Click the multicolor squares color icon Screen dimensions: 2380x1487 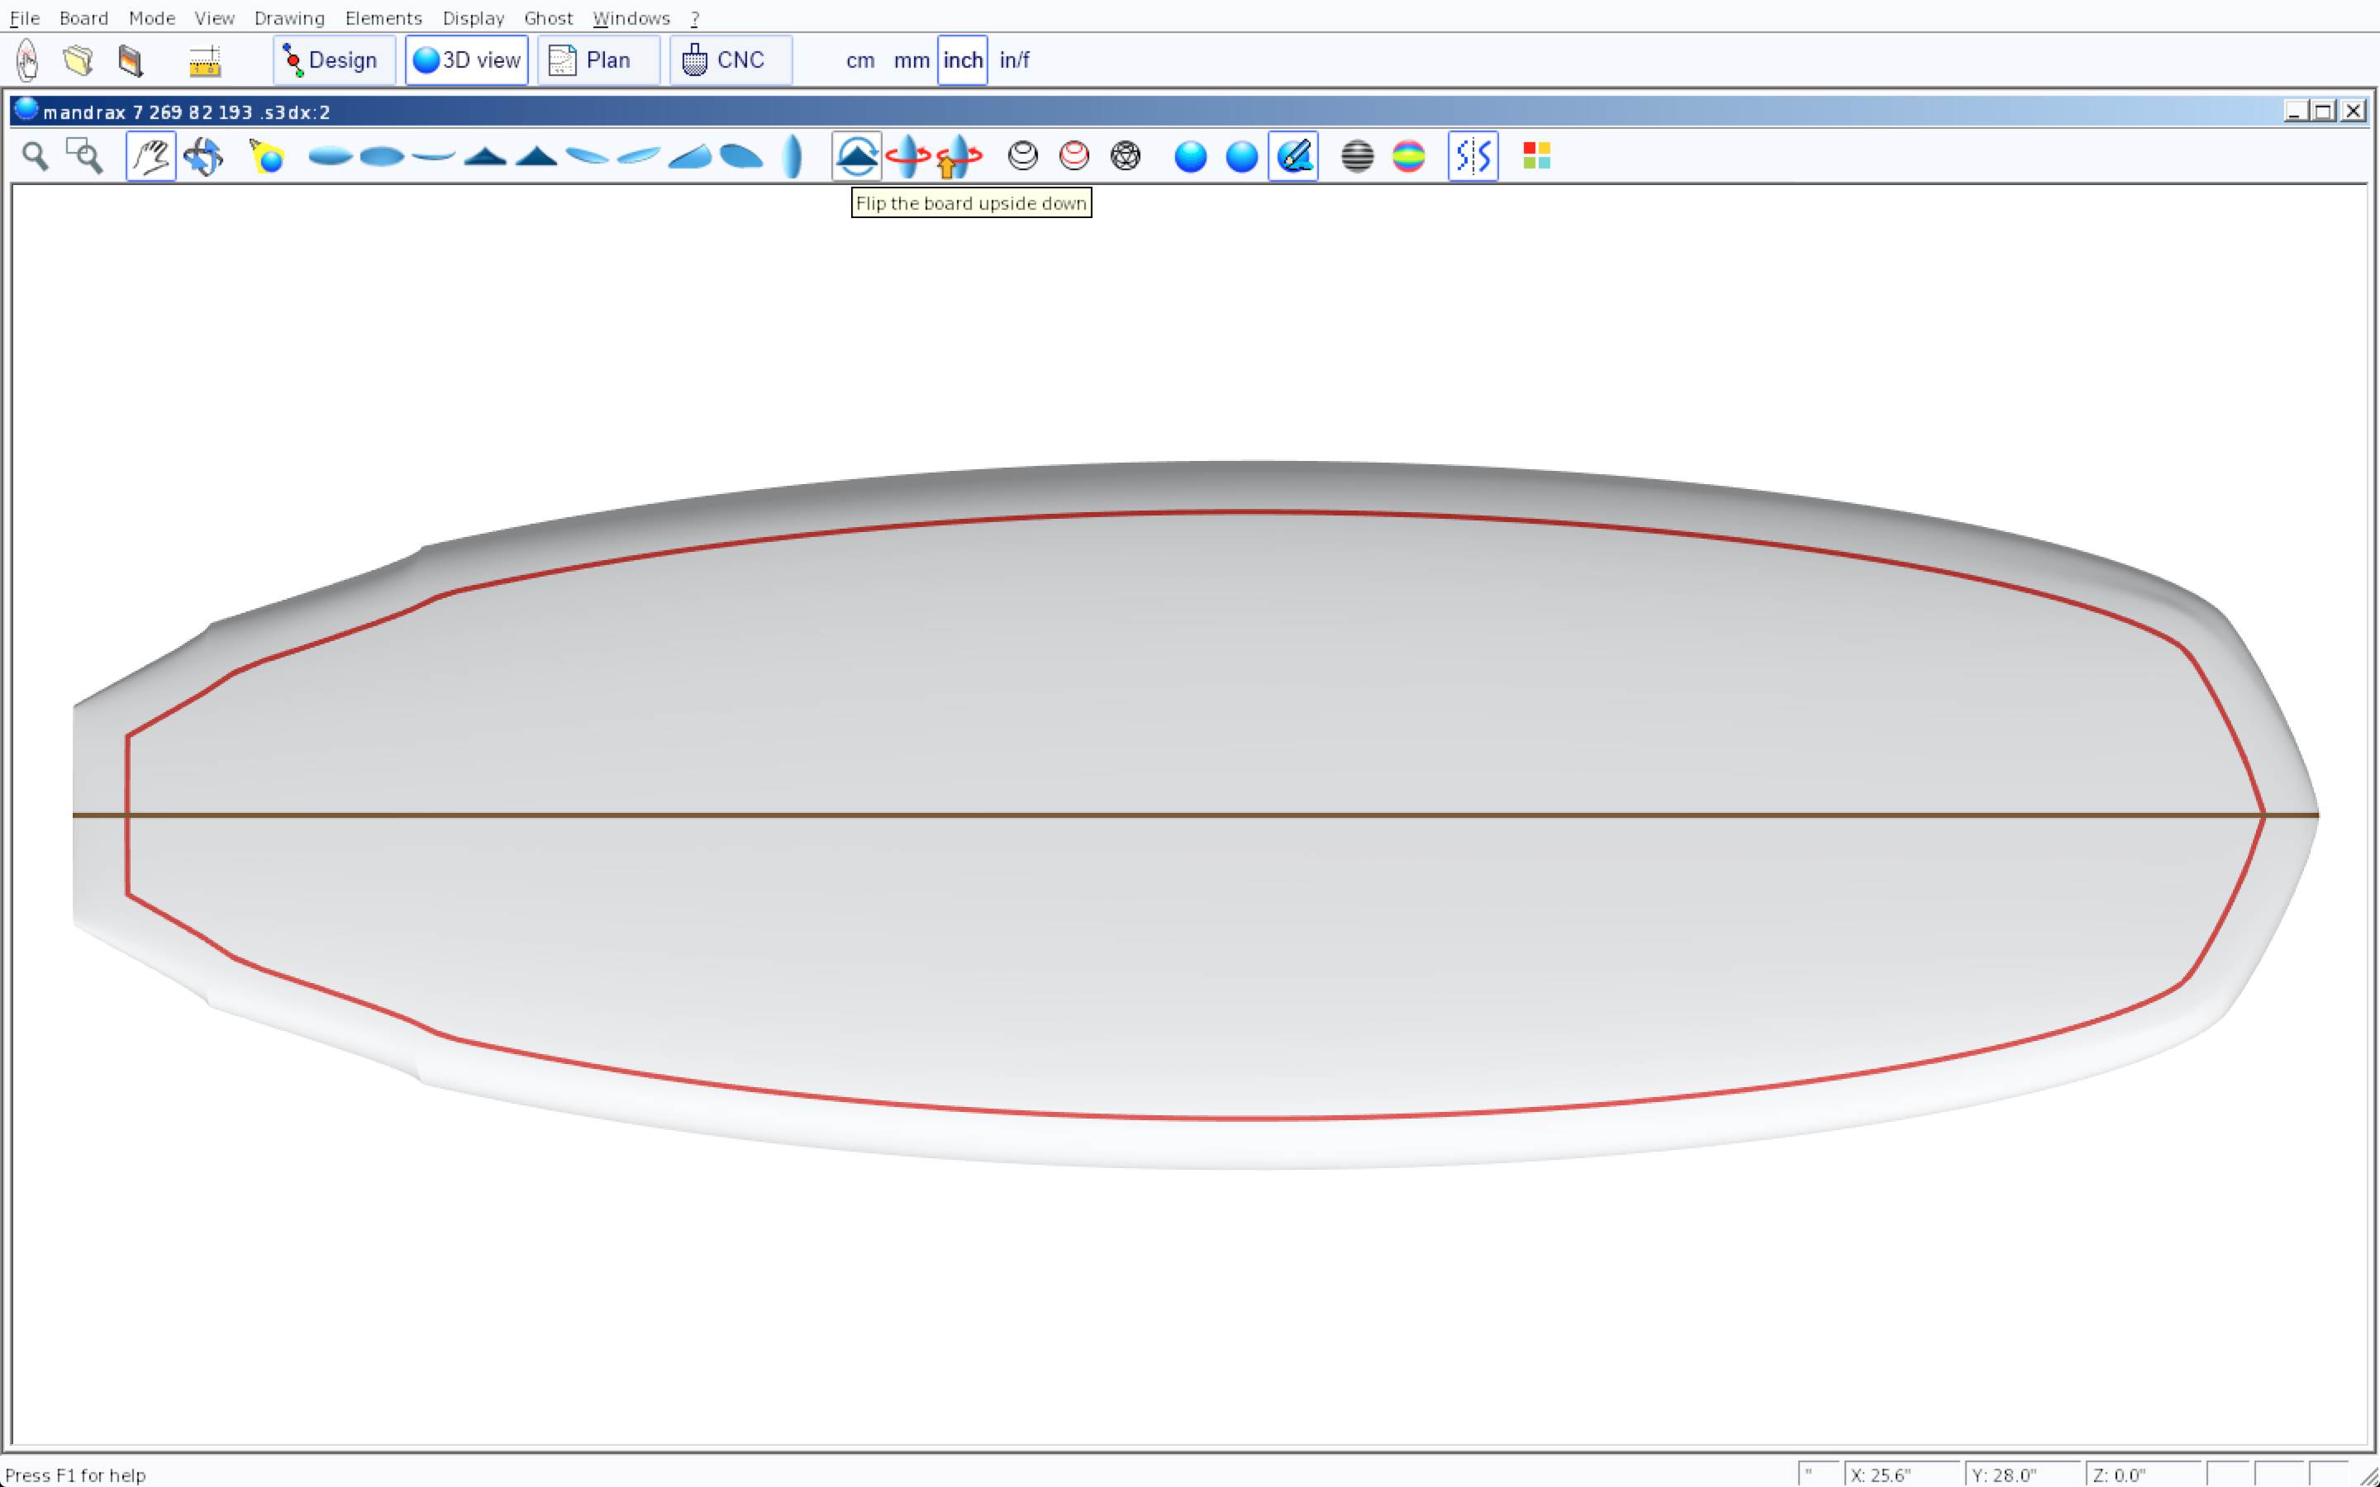(1536, 156)
